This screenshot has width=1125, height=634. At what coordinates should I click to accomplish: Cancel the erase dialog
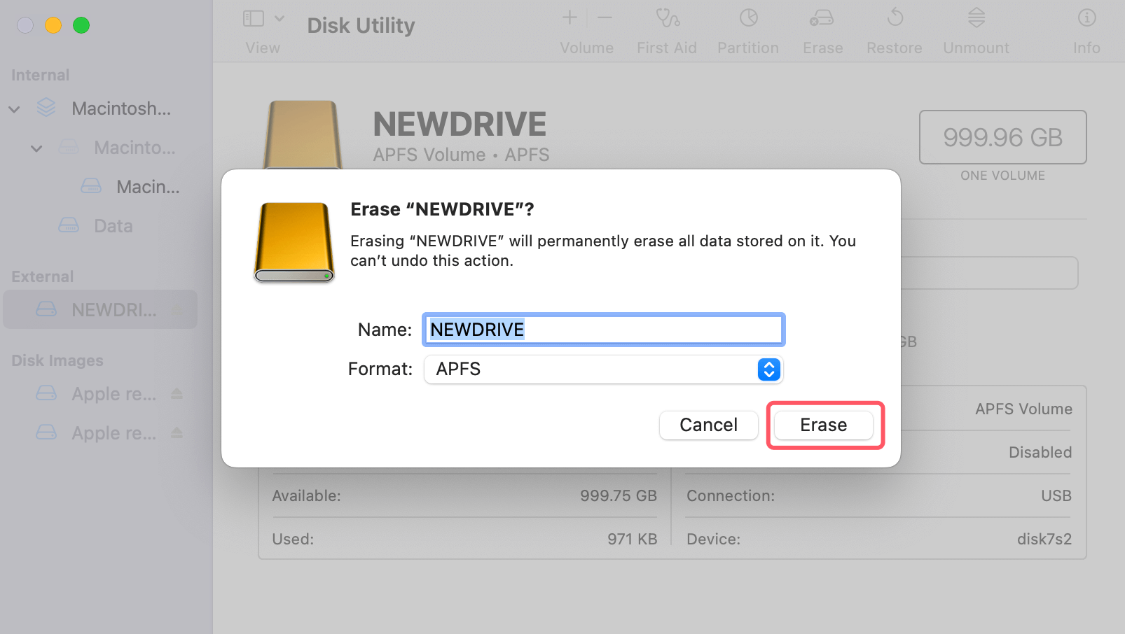click(x=708, y=425)
